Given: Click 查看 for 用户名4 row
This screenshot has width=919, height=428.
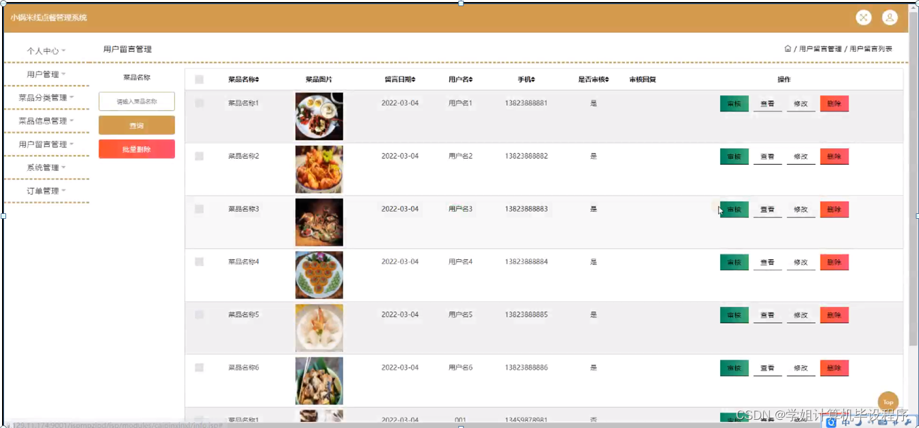Looking at the screenshot, I should [x=767, y=262].
